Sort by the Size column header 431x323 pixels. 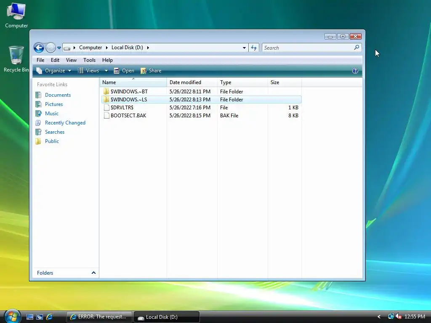285,82
